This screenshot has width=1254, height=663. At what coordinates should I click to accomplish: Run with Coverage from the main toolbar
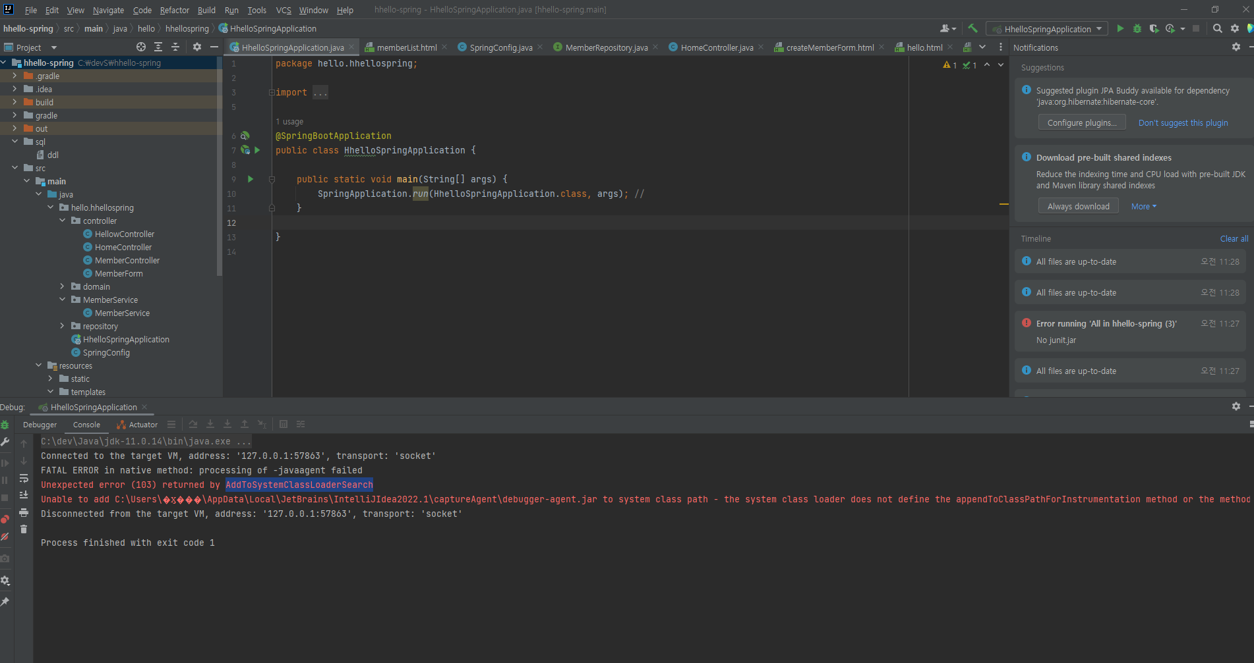point(1154,28)
